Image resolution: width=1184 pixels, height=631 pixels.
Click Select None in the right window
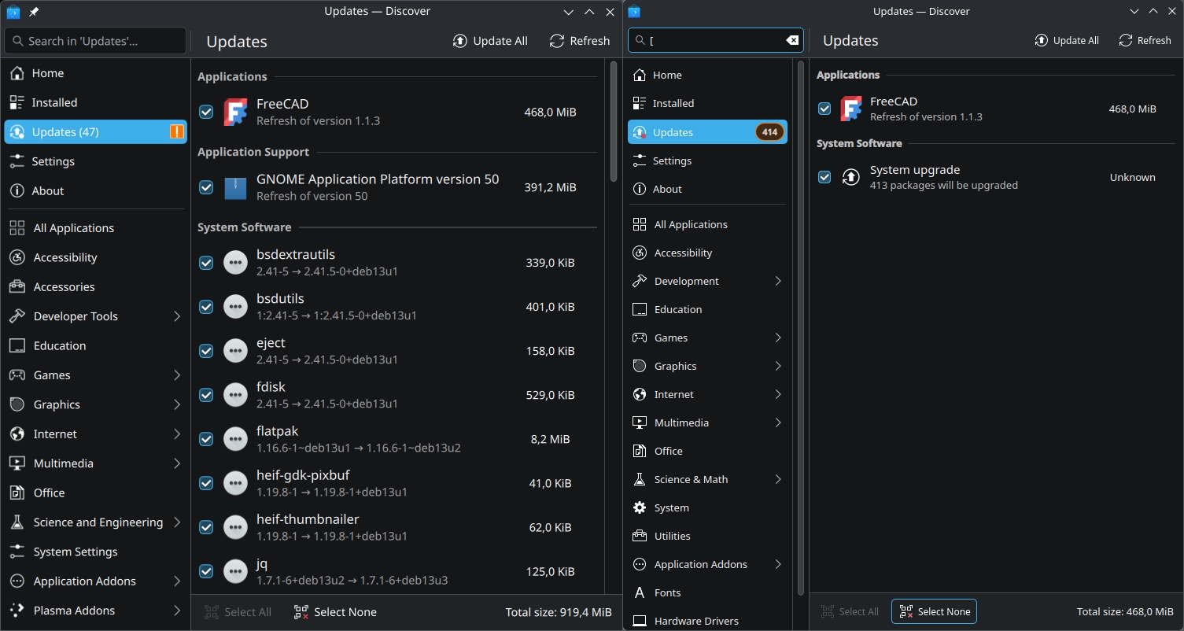(x=935, y=611)
